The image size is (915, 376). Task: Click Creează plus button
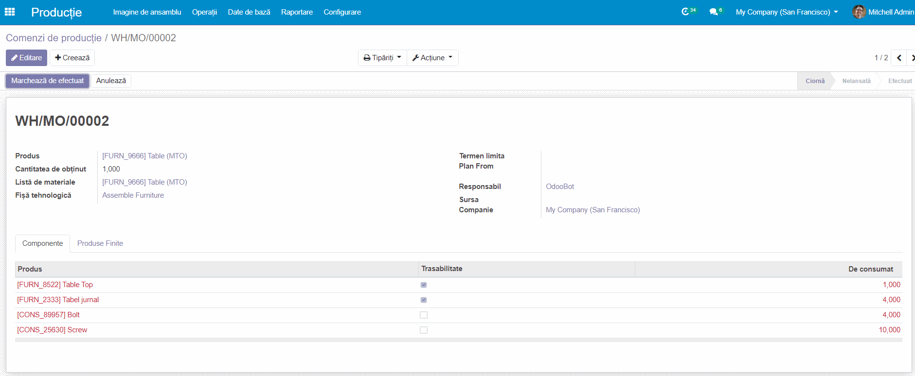(x=72, y=58)
